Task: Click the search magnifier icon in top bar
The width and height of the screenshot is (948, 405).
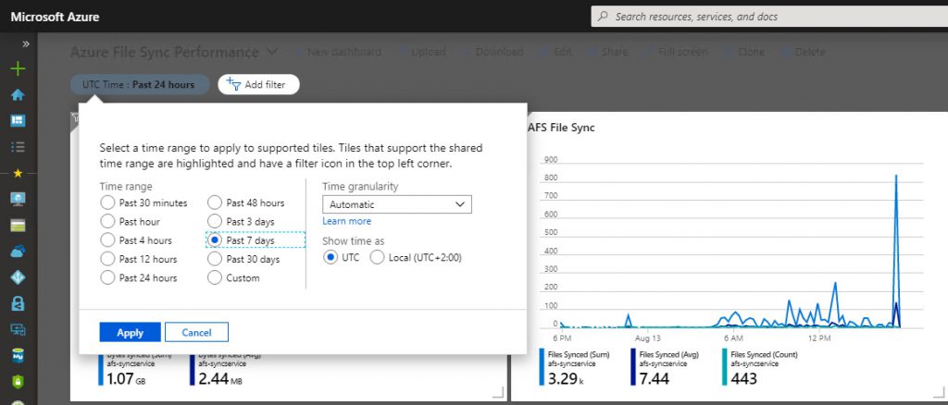Action: pos(603,17)
